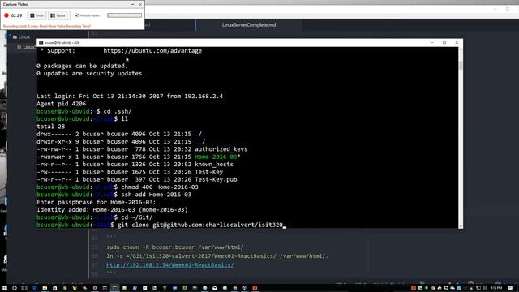Open the Action Center notification icon

510,288
